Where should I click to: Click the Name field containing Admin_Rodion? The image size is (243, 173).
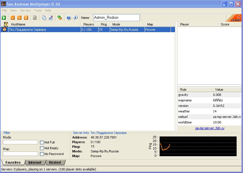point(116,18)
